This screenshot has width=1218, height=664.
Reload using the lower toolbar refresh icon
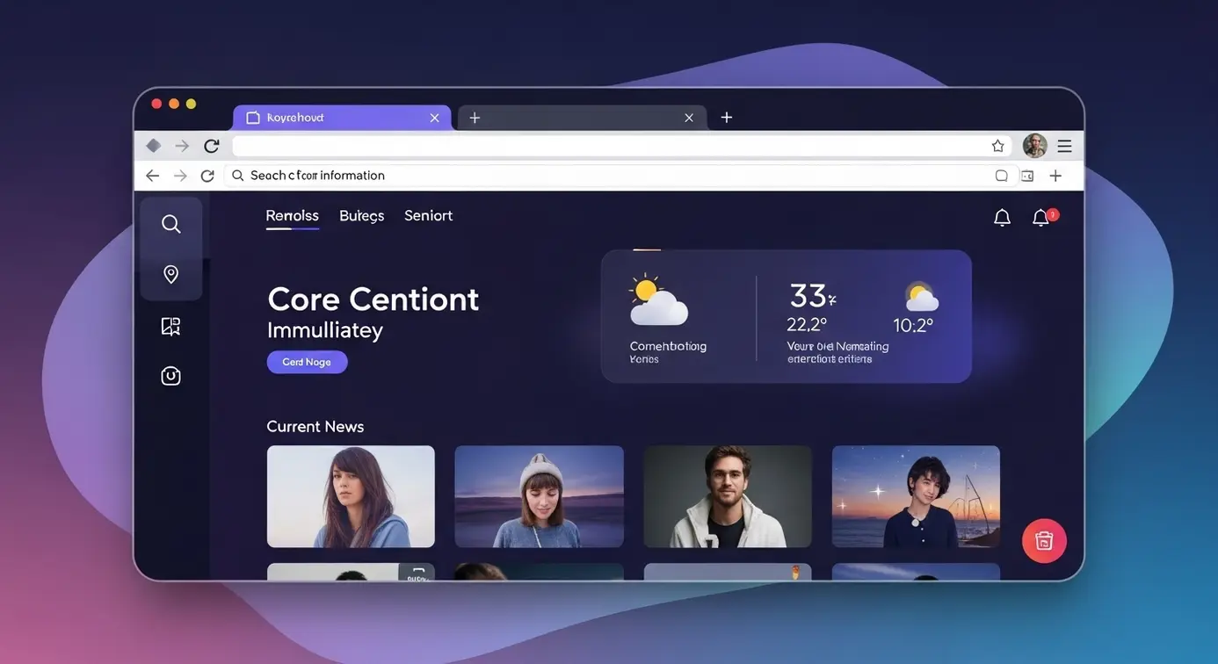pos(207,176)
